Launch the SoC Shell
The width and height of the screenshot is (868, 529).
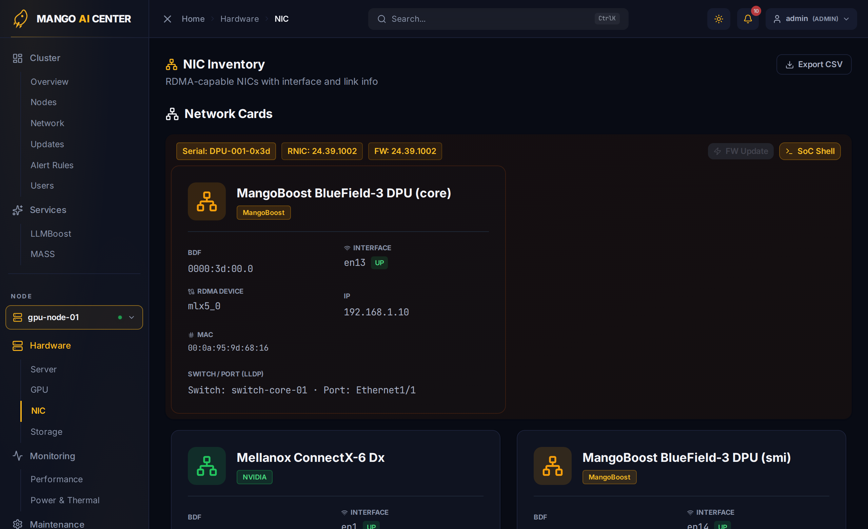tap(810, 152)
